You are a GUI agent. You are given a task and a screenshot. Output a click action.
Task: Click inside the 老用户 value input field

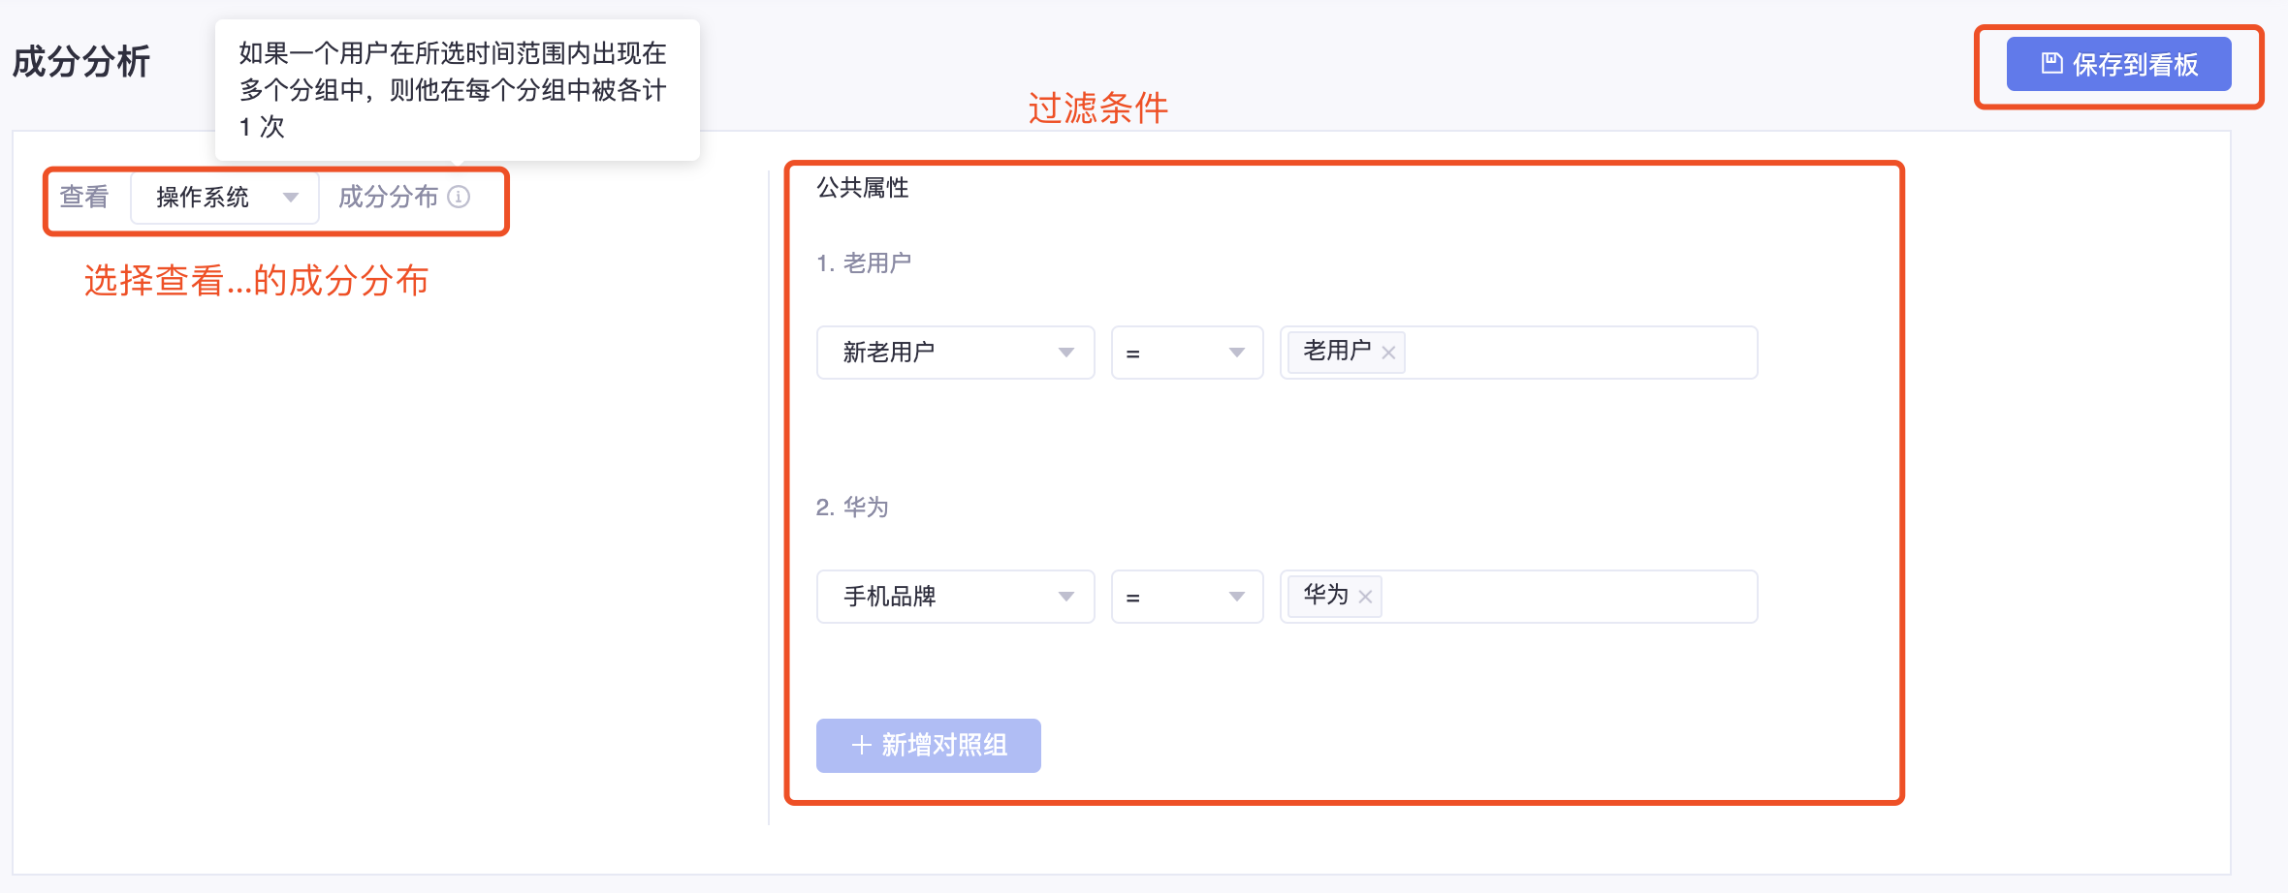click(1580, 353)
